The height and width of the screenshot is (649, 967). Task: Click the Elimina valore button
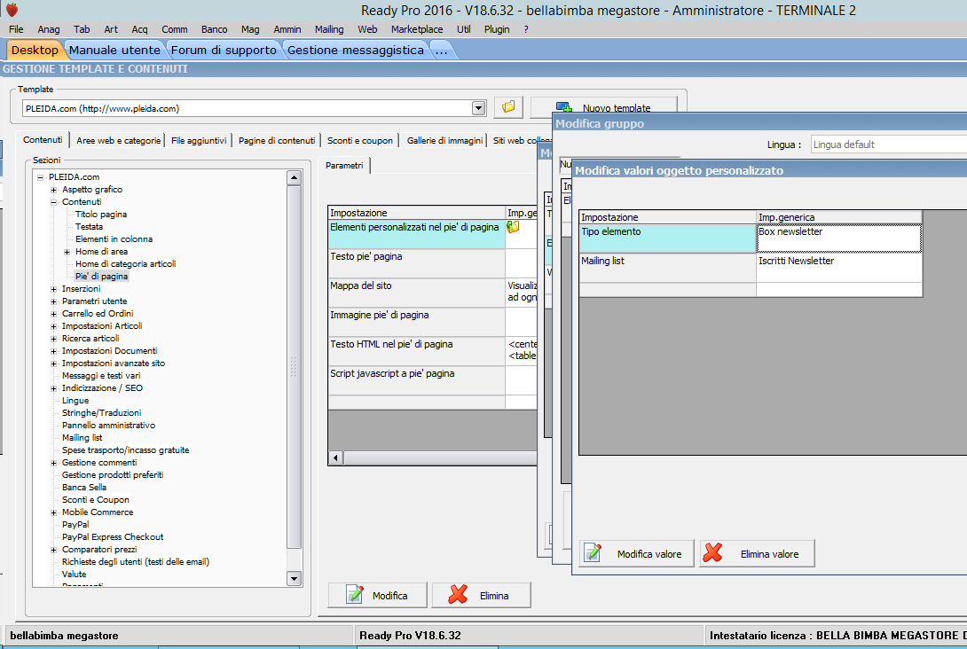(x=757, y=553)
